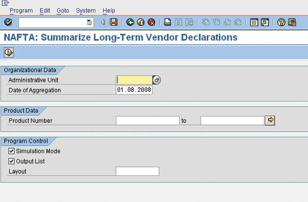Screen dimensions: 308x202
Task: Open the Program menu
Action: [x=21, y=11]
